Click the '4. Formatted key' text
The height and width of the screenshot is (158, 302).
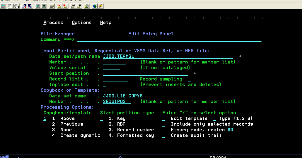click(x=131, y=135)
